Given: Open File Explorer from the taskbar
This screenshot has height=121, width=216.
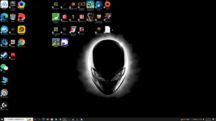Looking at the screenshot, I should pos(48,119).
